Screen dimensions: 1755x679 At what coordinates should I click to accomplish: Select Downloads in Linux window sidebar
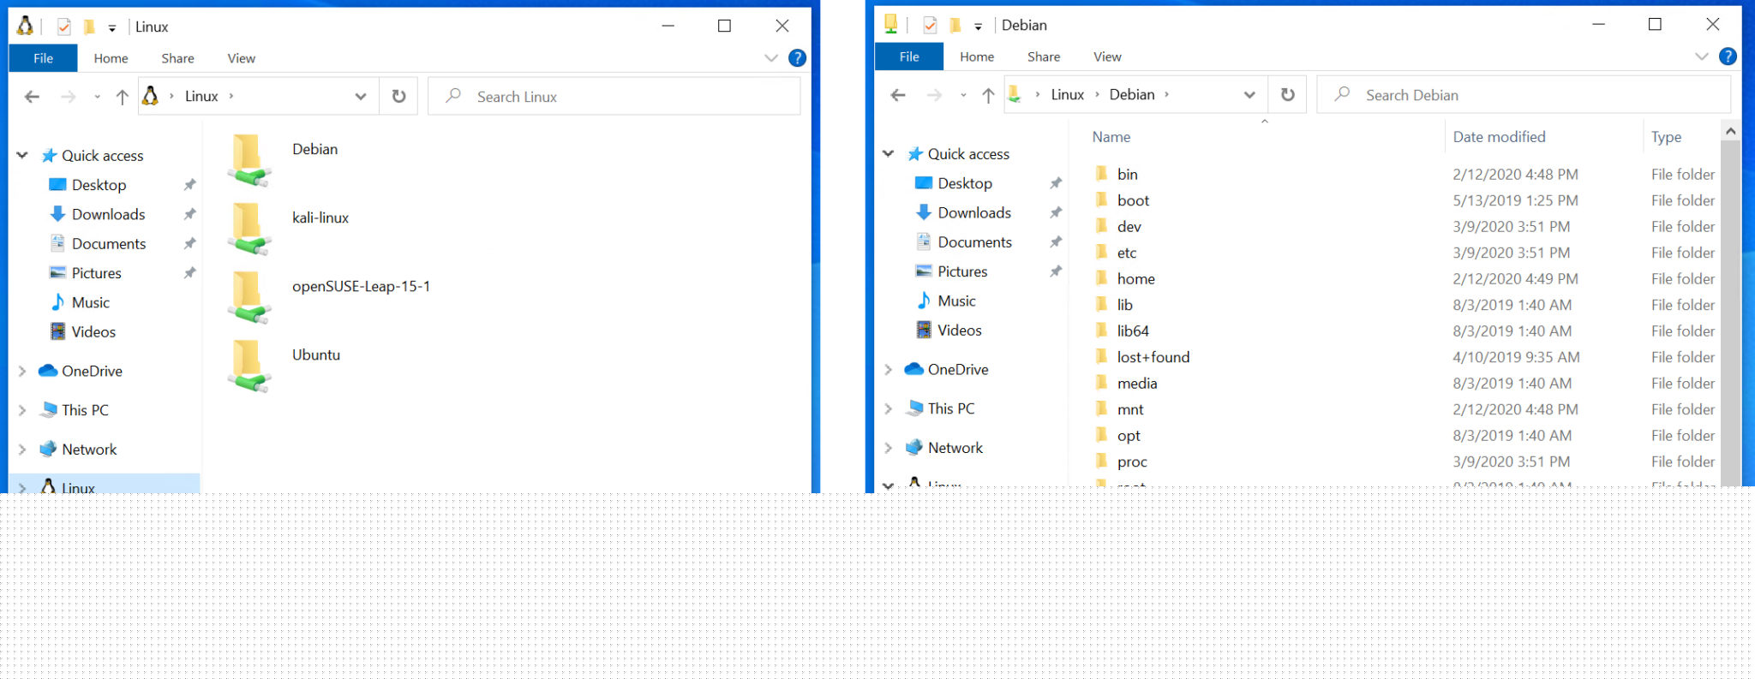(108, 214)
